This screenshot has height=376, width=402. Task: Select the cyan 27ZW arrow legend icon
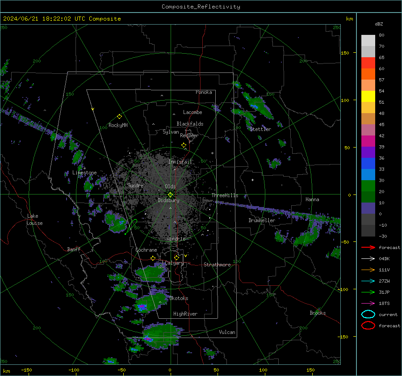pos(368,281)
